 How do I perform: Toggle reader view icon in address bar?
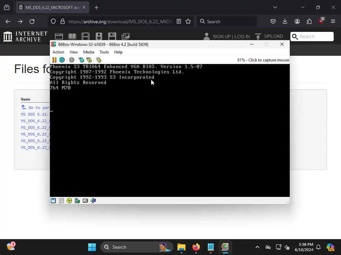point(179,22)
